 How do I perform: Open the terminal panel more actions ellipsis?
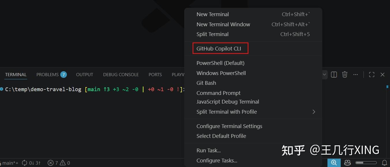pos(355,75)
